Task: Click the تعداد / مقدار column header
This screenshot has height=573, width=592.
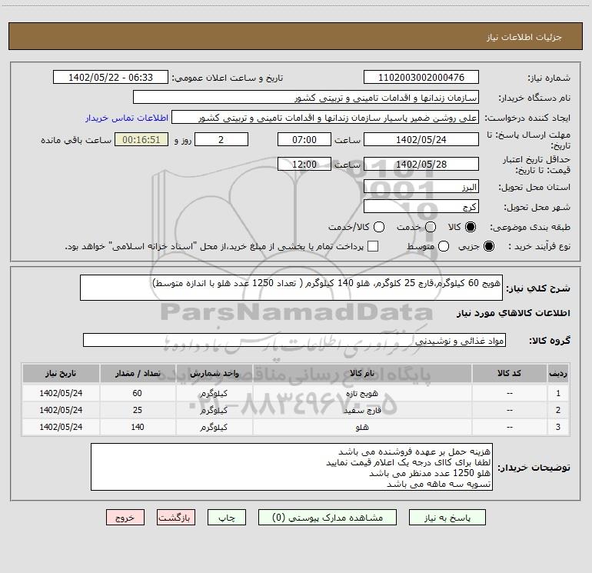Action: point(138,373)
